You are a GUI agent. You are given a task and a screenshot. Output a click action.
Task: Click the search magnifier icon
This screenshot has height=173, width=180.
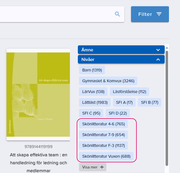coord(117,14)
